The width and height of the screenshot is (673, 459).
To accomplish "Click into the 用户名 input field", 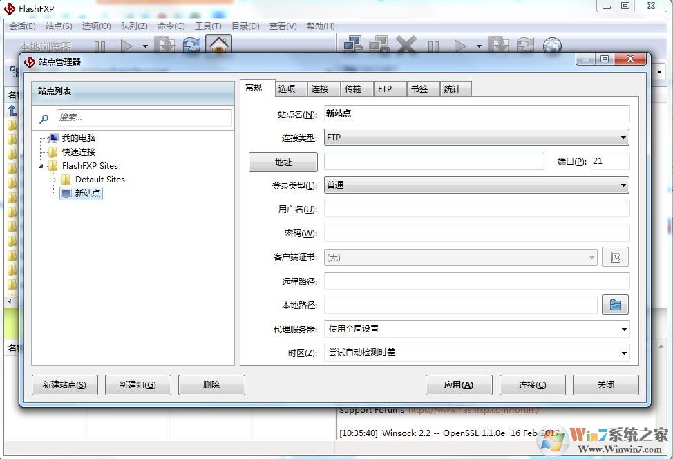I will 477,209.
